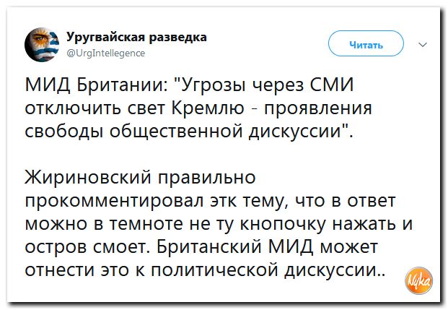Follow the account with Читать button

point(366,43)
